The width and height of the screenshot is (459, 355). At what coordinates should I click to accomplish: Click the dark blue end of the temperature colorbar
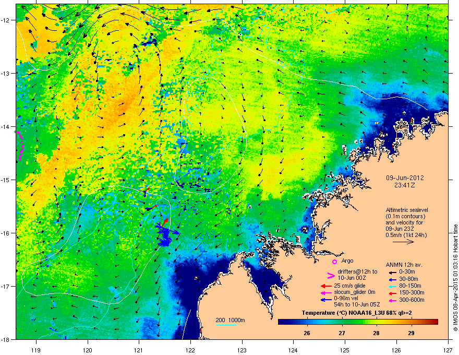(283, 322)
